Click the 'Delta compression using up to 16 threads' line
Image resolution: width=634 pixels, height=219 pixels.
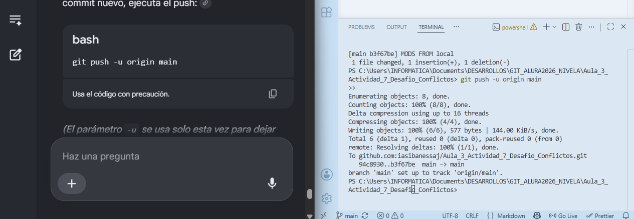pyautogui.click(x=418, y=113)
